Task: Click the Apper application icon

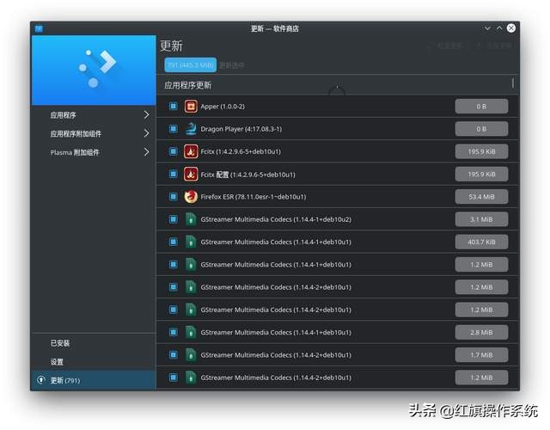Action: [x=191, y=106]
